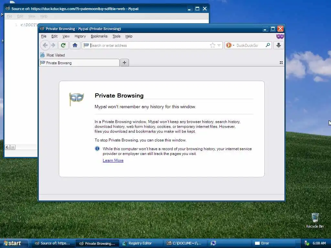331x248 pixels.
Task: Click the horizontal scrollbar thumb in Source window
Action: (13, 147)
